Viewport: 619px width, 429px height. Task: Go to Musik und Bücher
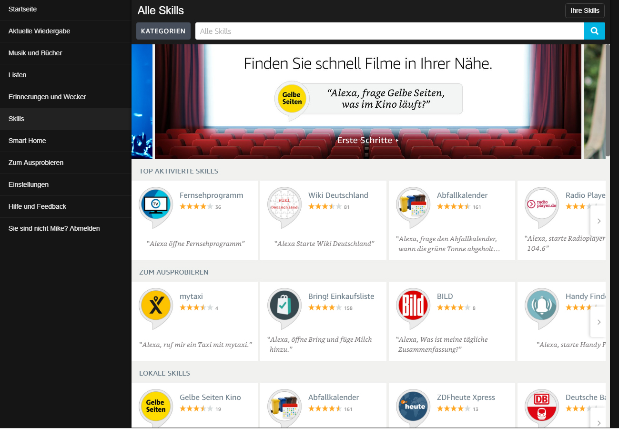(x=66, y=53)
